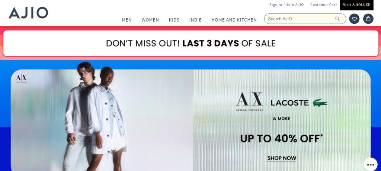Click SHOP NOW on the banner

[x=282, y=158]
